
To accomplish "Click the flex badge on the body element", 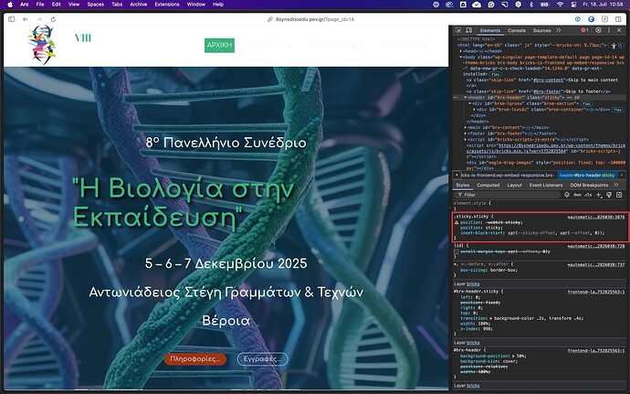I will 495,74.
